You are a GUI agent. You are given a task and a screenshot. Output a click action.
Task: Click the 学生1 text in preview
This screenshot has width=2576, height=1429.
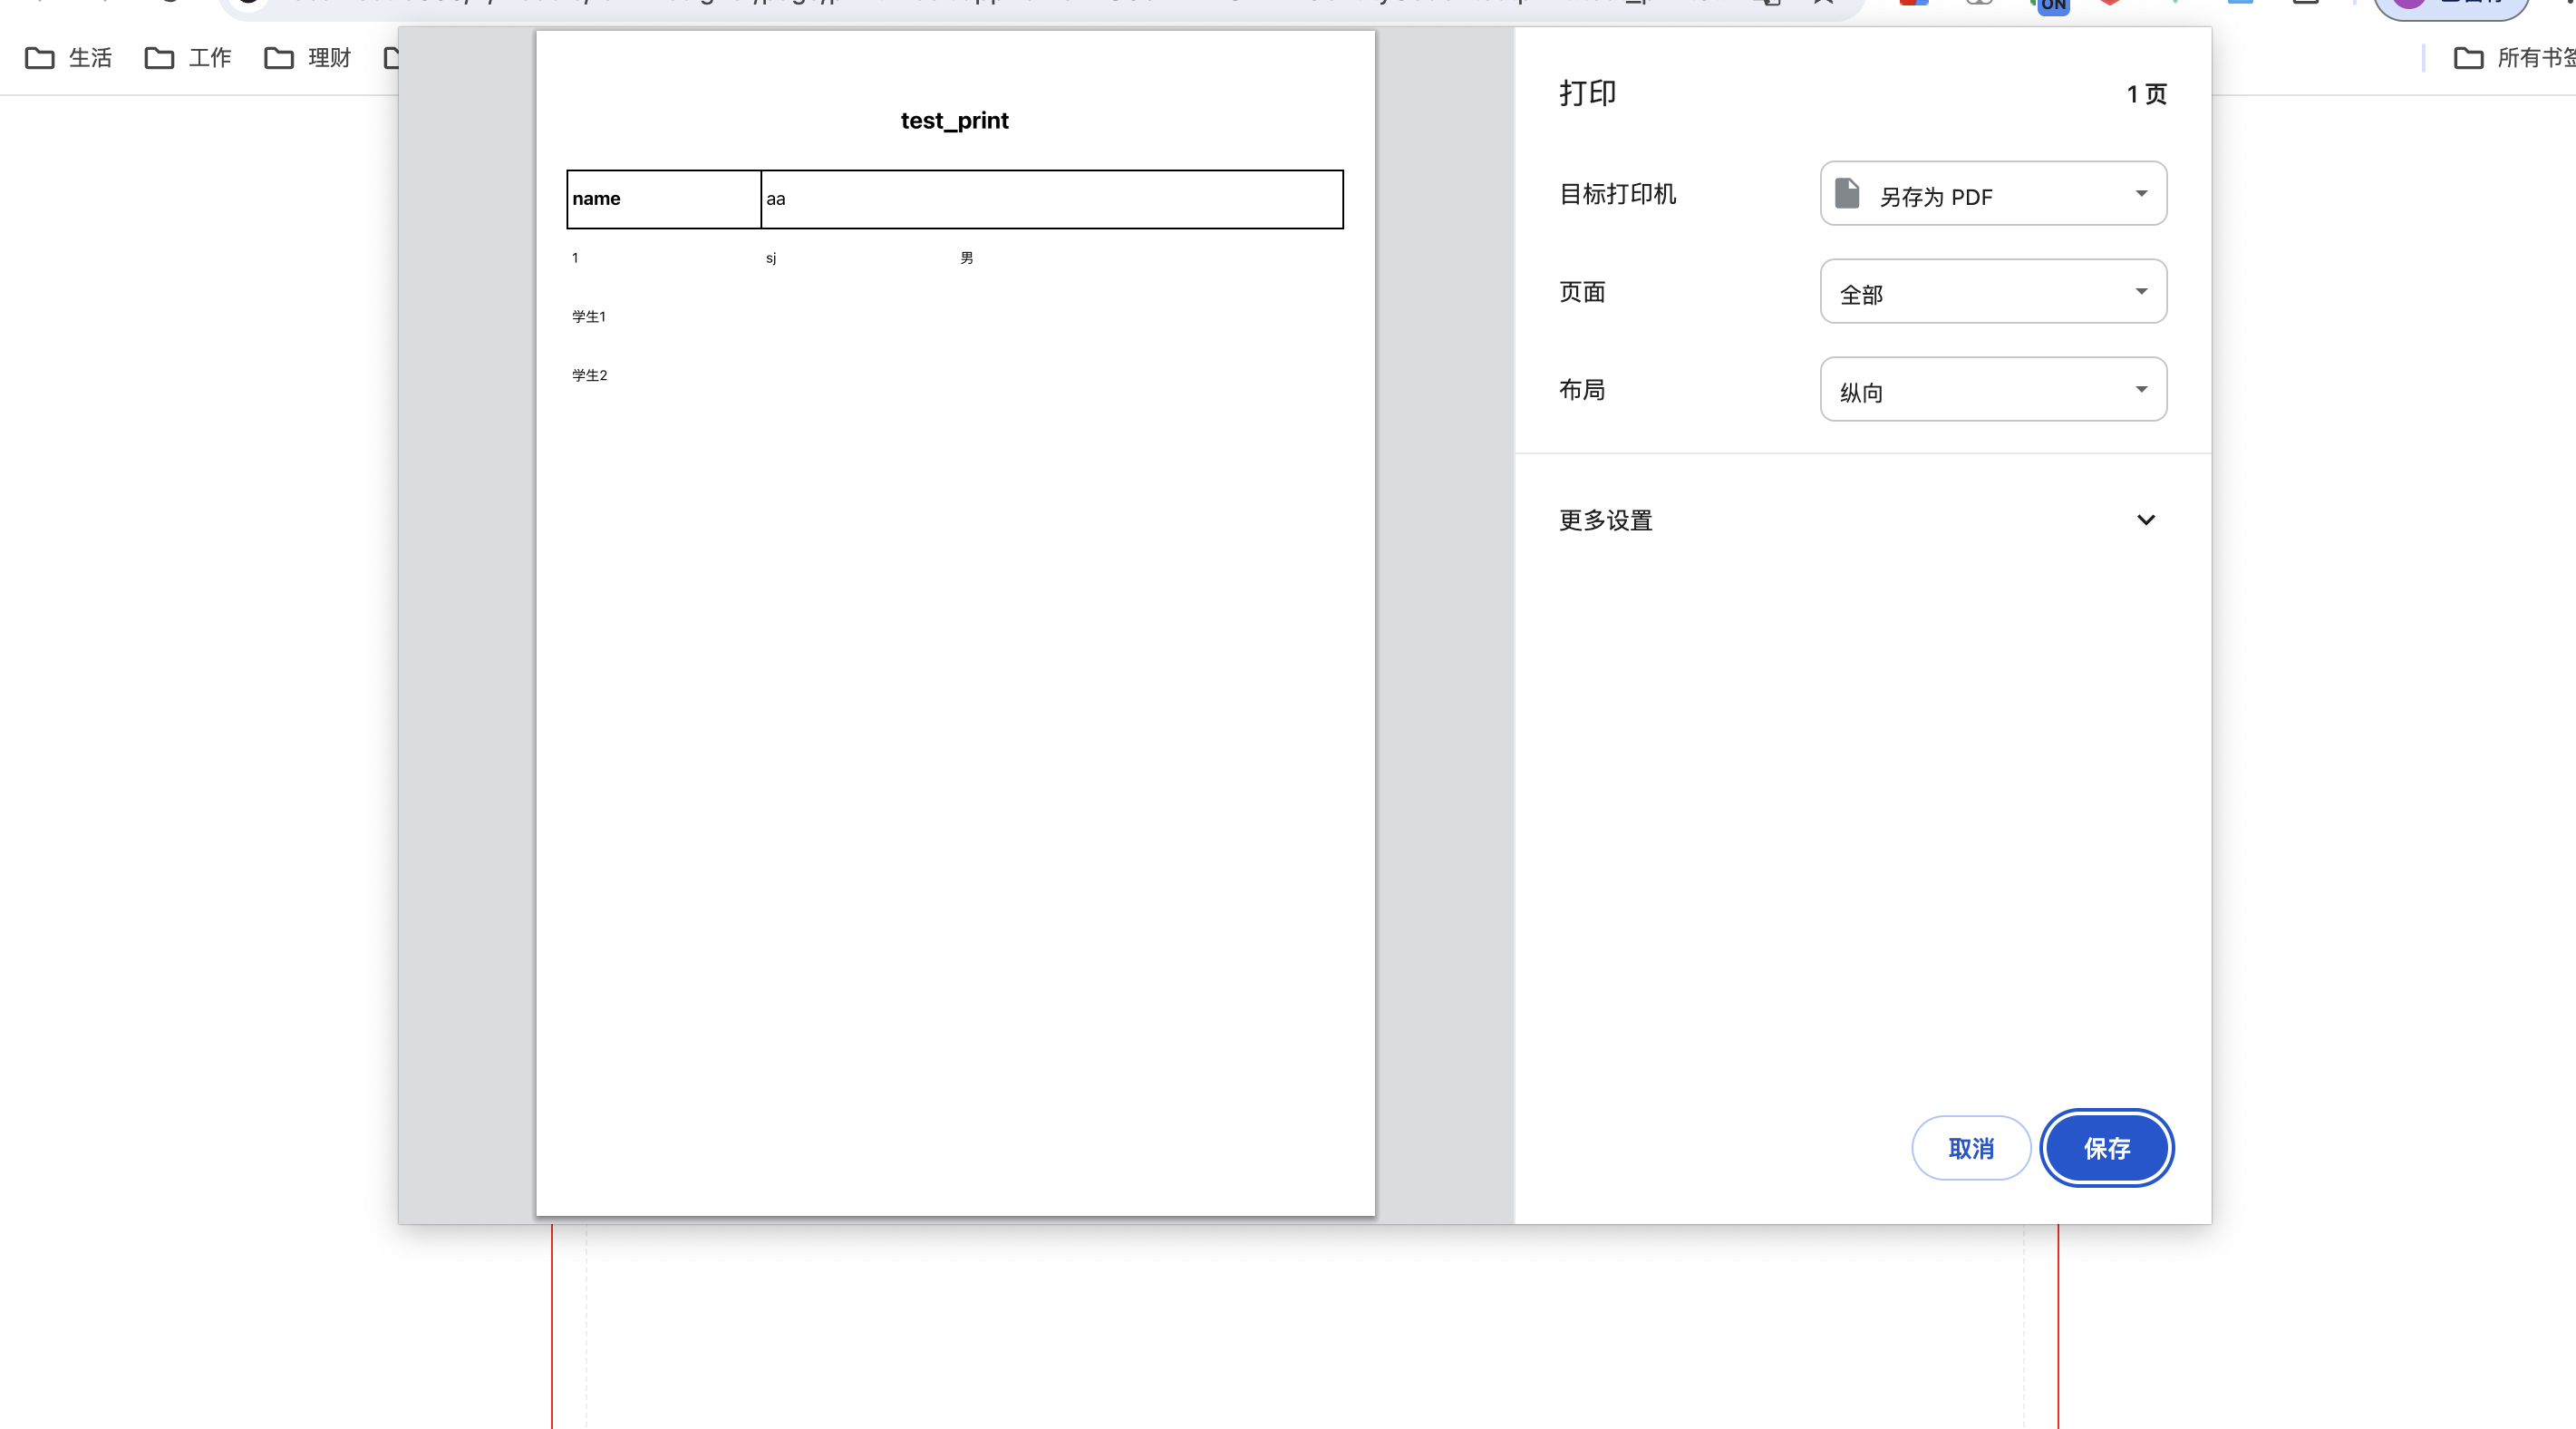(x=589, y=317)
